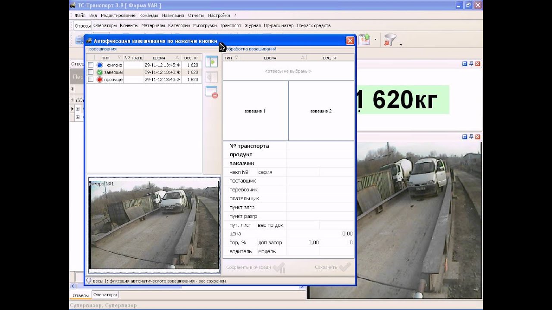Viewport: 552px width, 310px height.
Task: Tick the checkbox of the завершен row
Action: [x=91, y=72]
